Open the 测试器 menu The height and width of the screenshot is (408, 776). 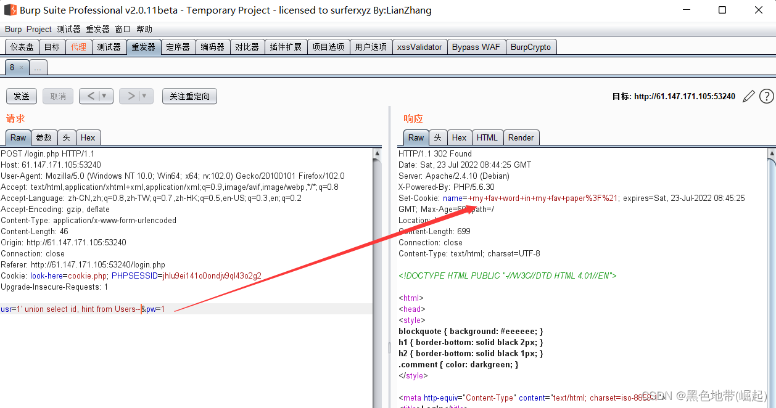(x=68, y=29)
